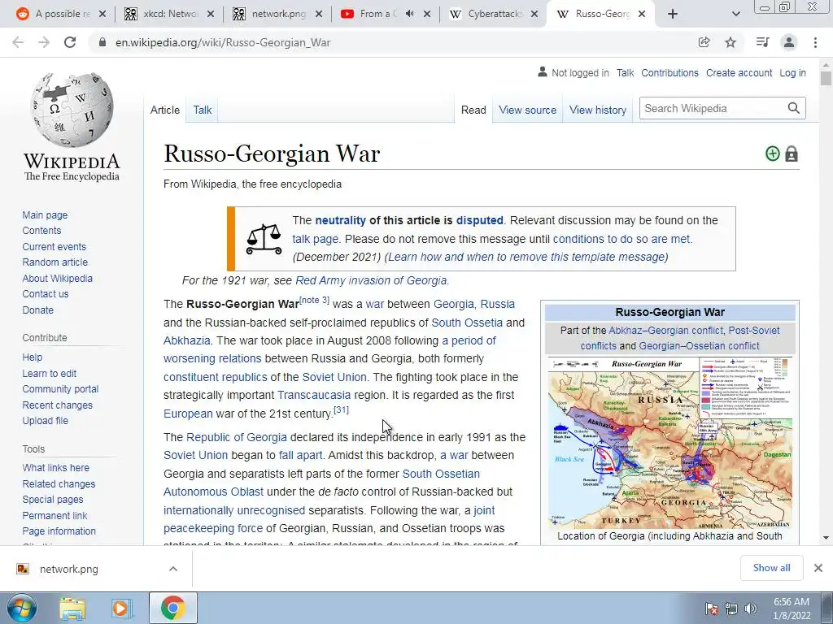The height and width of the screenshot is (624, 833).
Task: Click the page scrollbar thumb
Action: pyautogui.click(x=826, y=79)
